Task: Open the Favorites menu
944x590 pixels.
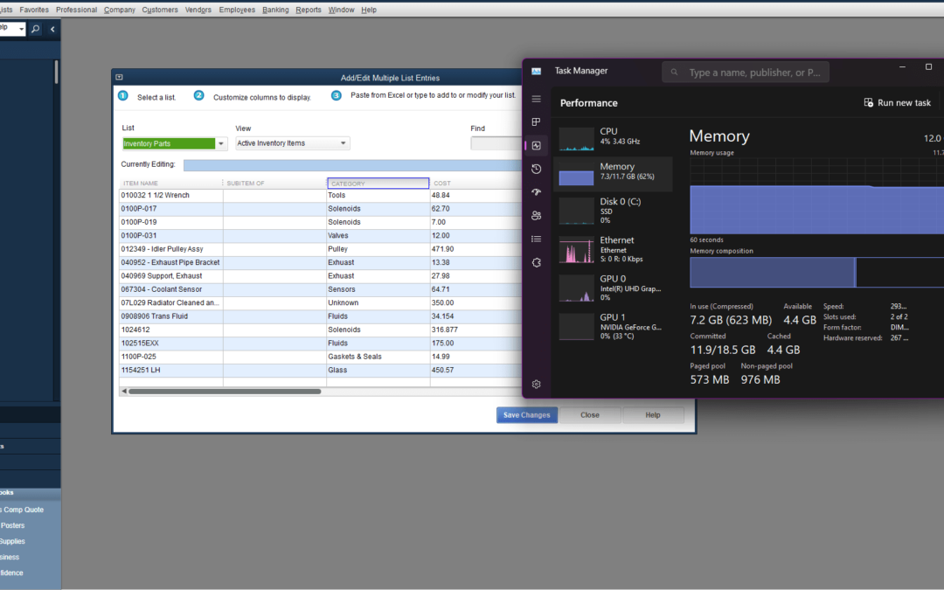Action: click(x=34, y=10)
